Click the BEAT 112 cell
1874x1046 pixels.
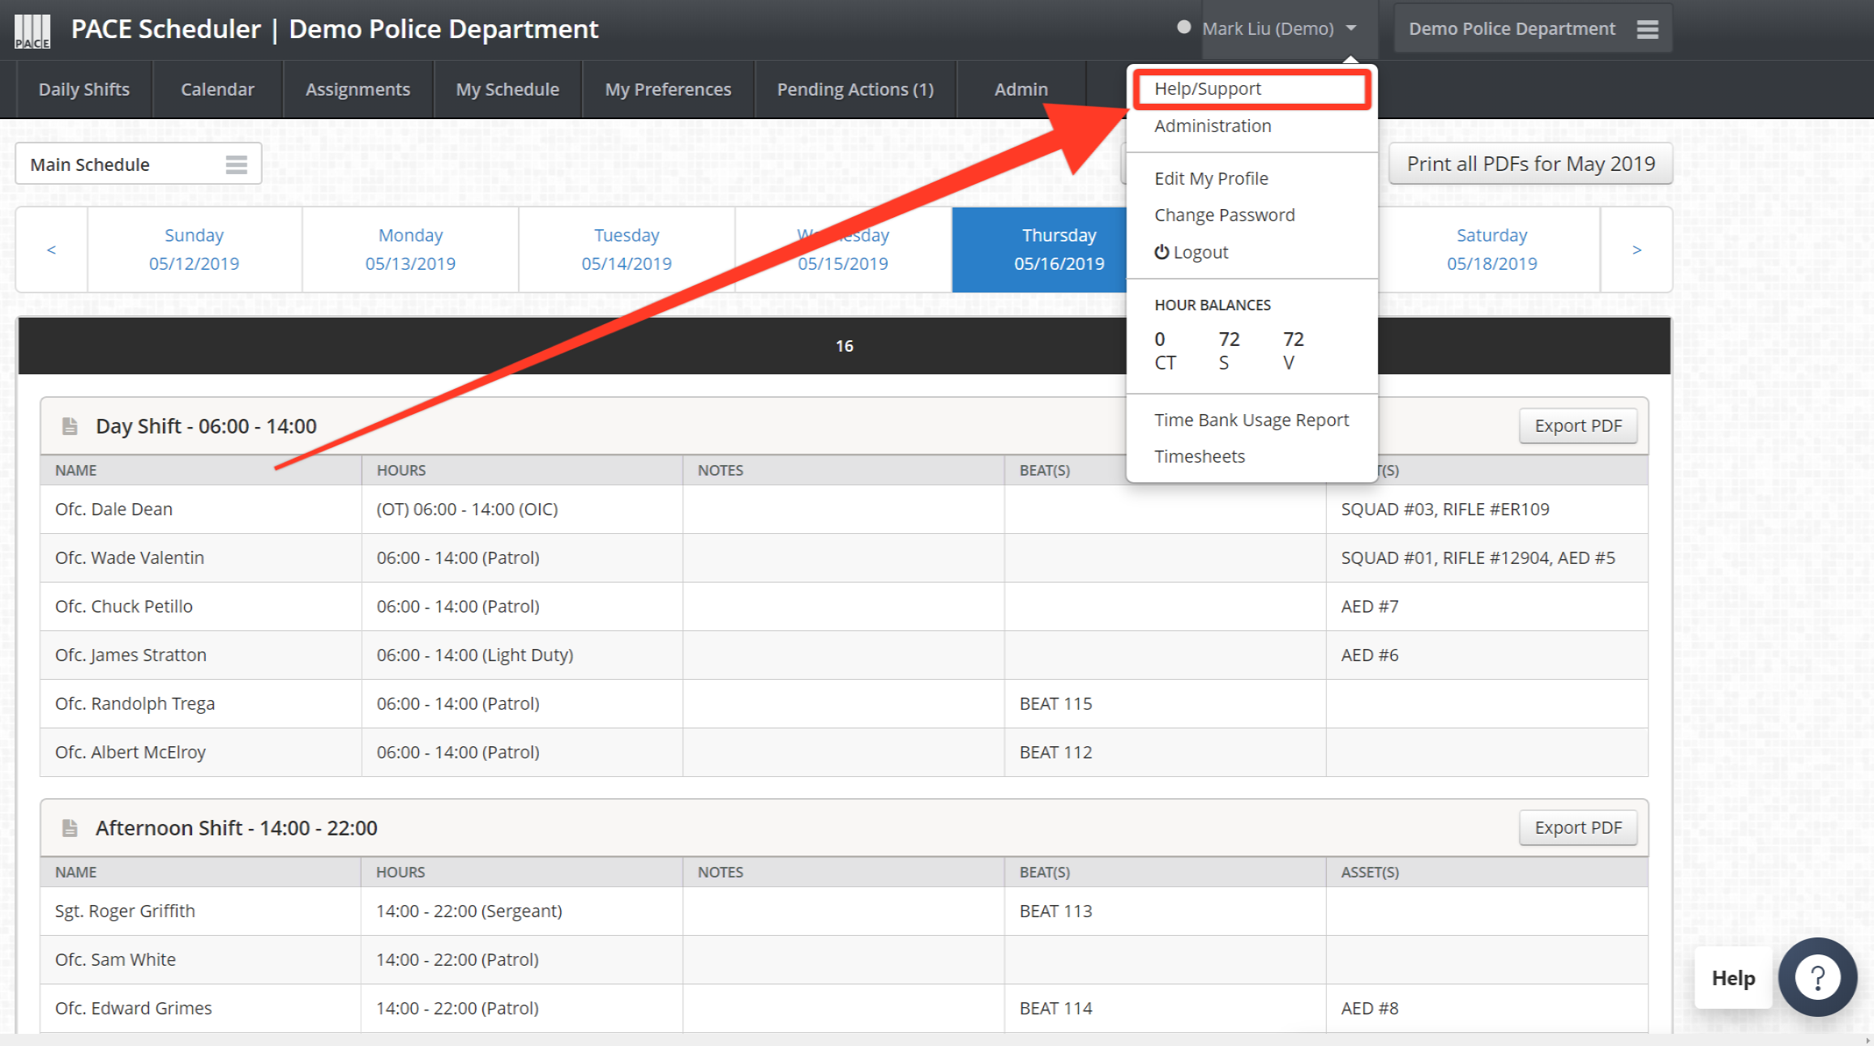(1165, 752)
